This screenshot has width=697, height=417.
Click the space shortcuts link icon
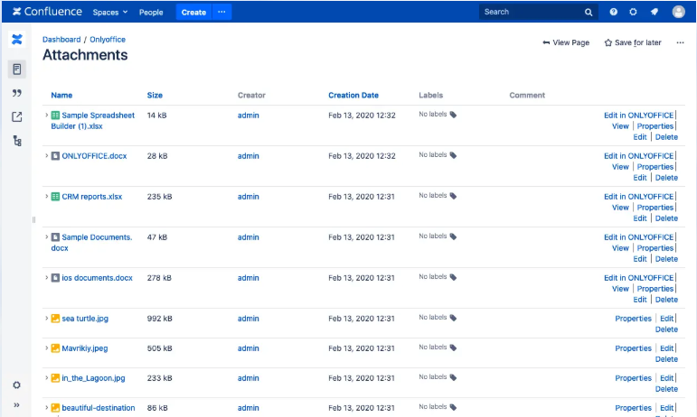pyautogui.click(x=17, y=116)
